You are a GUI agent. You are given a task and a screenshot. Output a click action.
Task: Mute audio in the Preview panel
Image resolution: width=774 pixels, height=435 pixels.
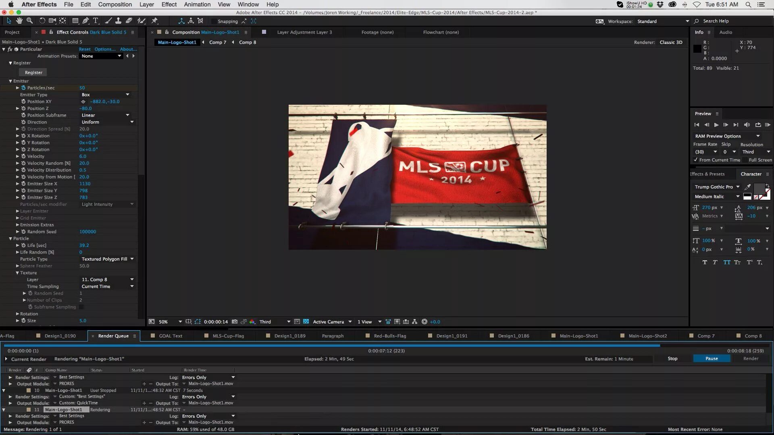747,125
